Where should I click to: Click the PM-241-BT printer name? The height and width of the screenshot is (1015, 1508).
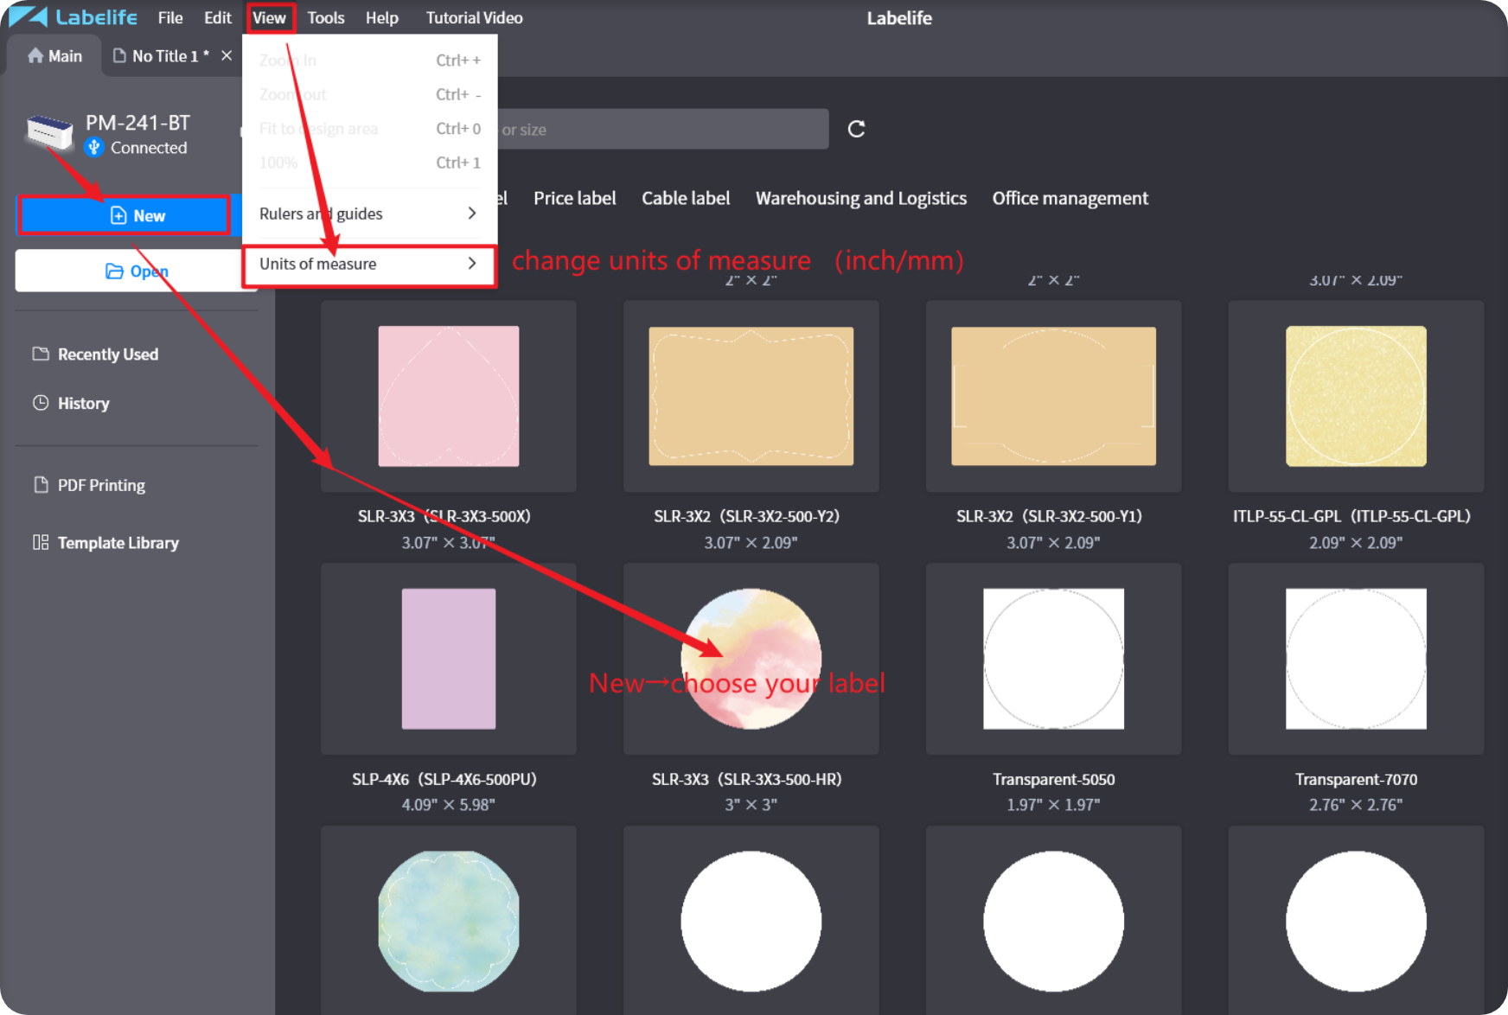point(137,123)
